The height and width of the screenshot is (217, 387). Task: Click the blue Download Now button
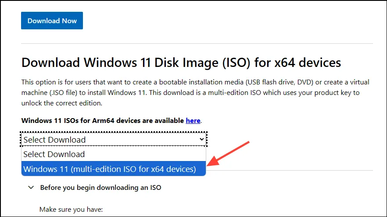[x=52, y=21]
